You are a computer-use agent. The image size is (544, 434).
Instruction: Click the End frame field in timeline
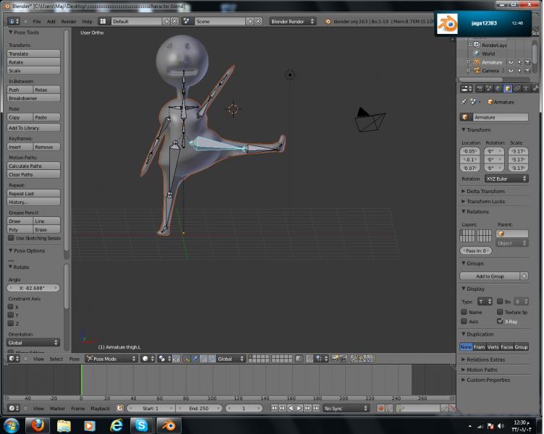pyautogui.click(x=200, y=409)
